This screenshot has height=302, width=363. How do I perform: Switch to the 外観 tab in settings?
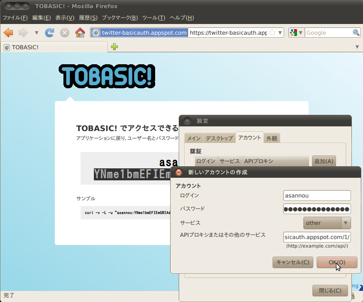pyautogui.click(x=272, y=138)
